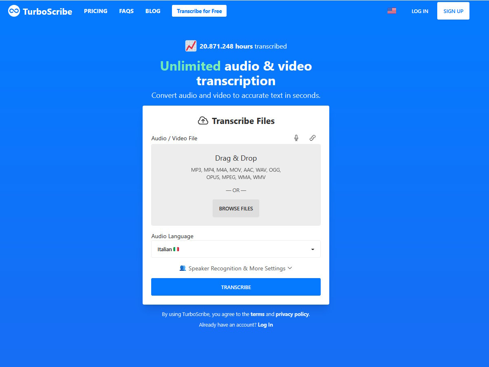
Task: Click the upload cloud icon above Transcribe Files
Action: click(203, 120)
